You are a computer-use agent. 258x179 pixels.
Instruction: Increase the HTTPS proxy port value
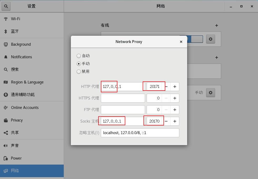pos(175,98)
